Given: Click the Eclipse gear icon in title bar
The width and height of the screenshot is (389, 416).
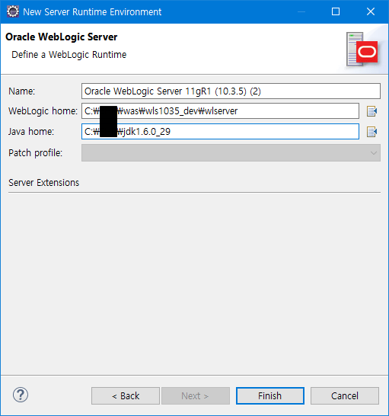Looking at the screenshot, I should tap(13, 11).
